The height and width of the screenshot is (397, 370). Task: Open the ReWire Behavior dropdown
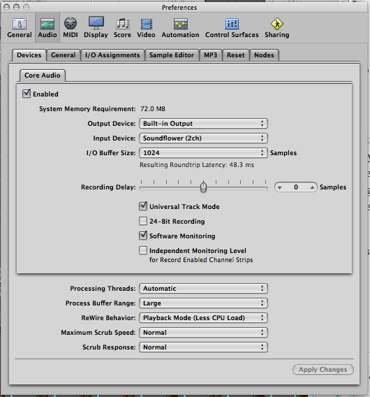coord(203,317)
